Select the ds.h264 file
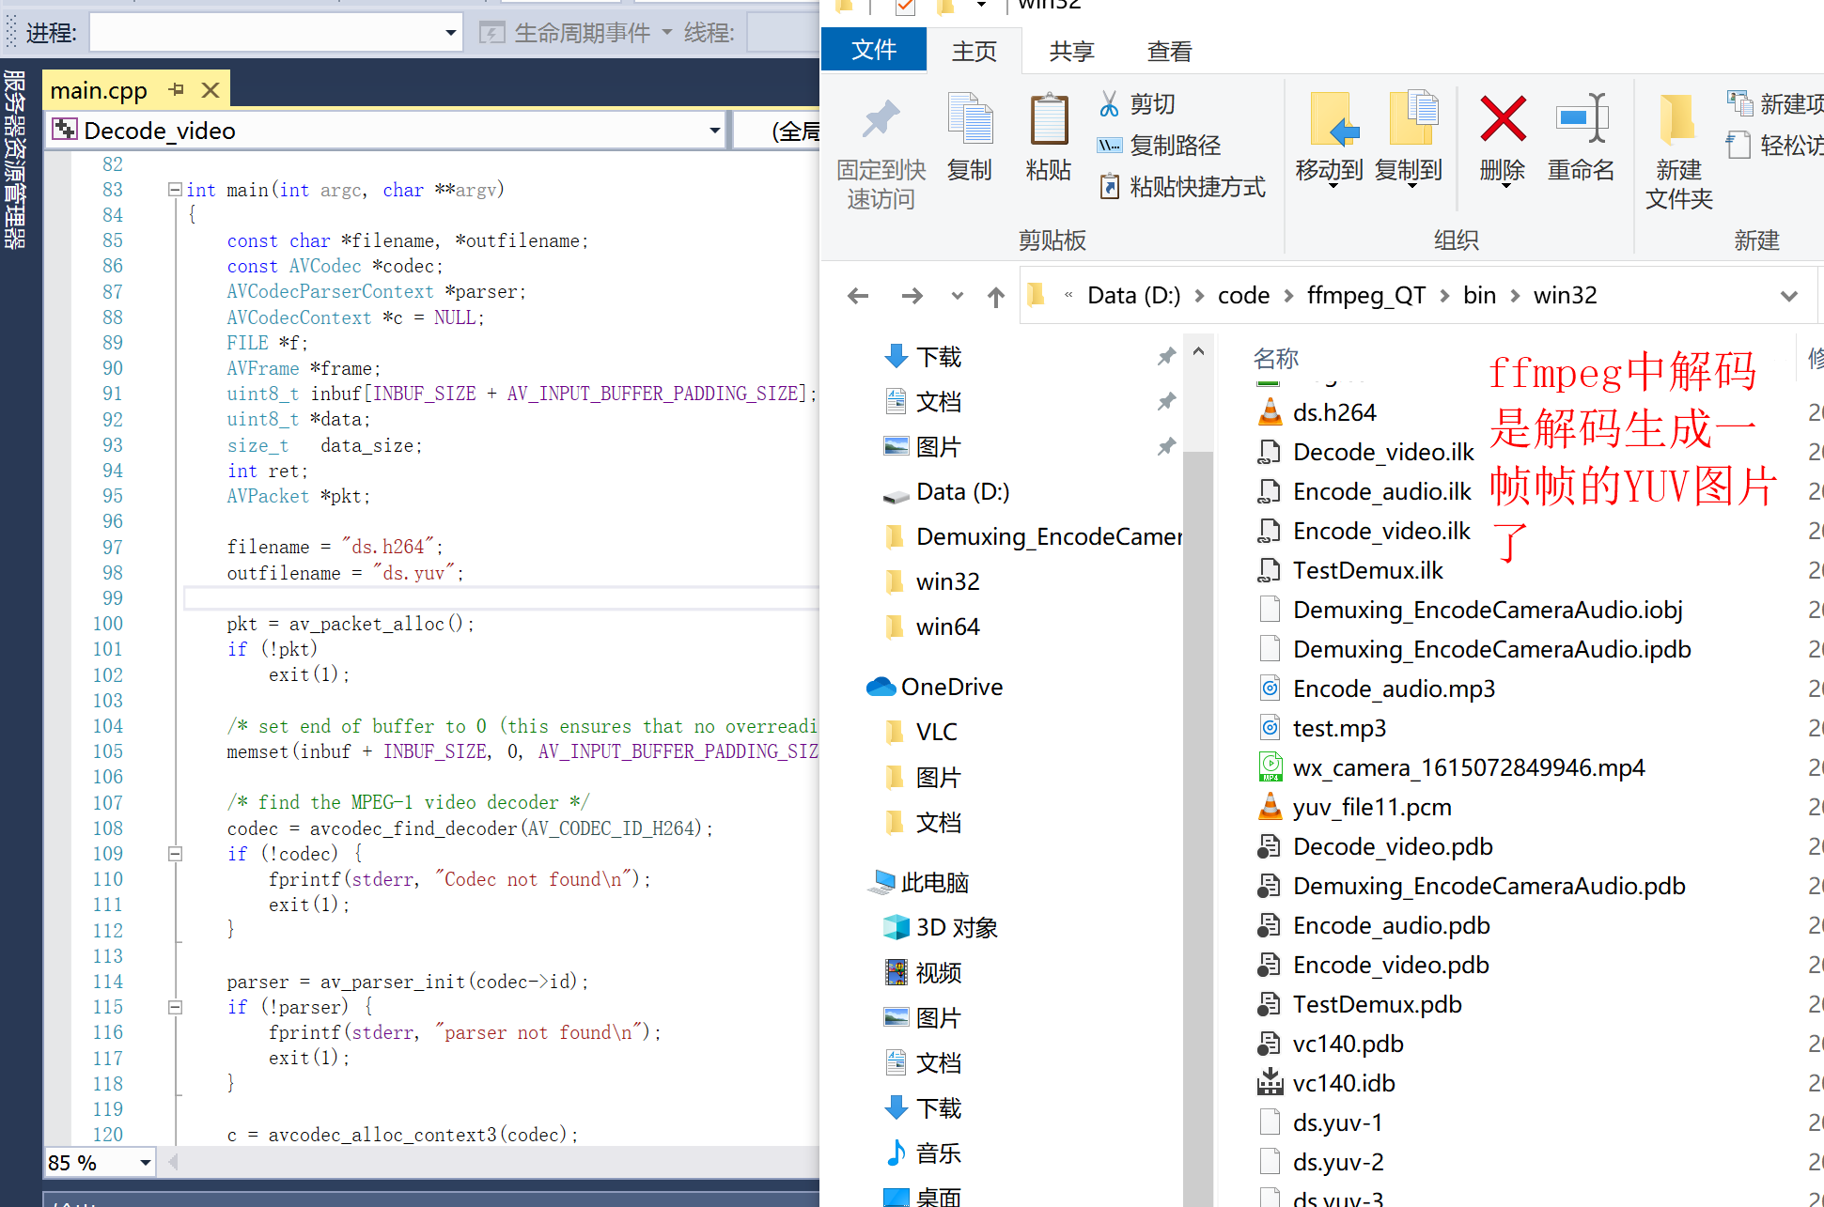 pyautogui.click(x=1333, y=412)
